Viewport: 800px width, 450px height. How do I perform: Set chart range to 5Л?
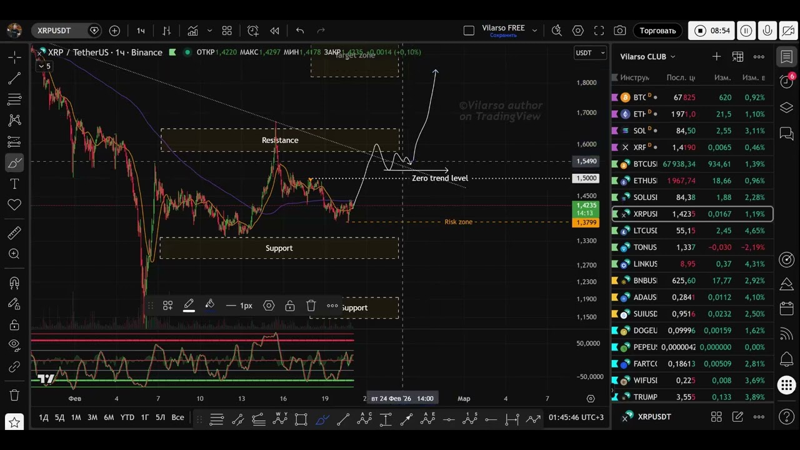coord(161,417)
